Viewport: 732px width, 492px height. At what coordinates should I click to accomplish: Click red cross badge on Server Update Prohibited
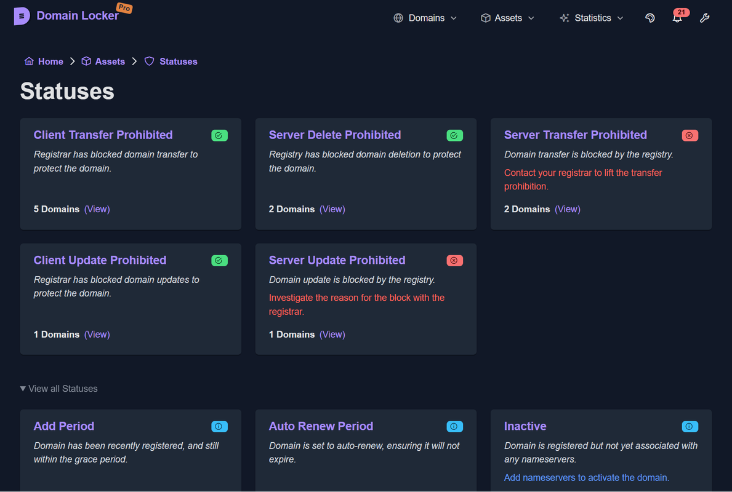[455, 260]
